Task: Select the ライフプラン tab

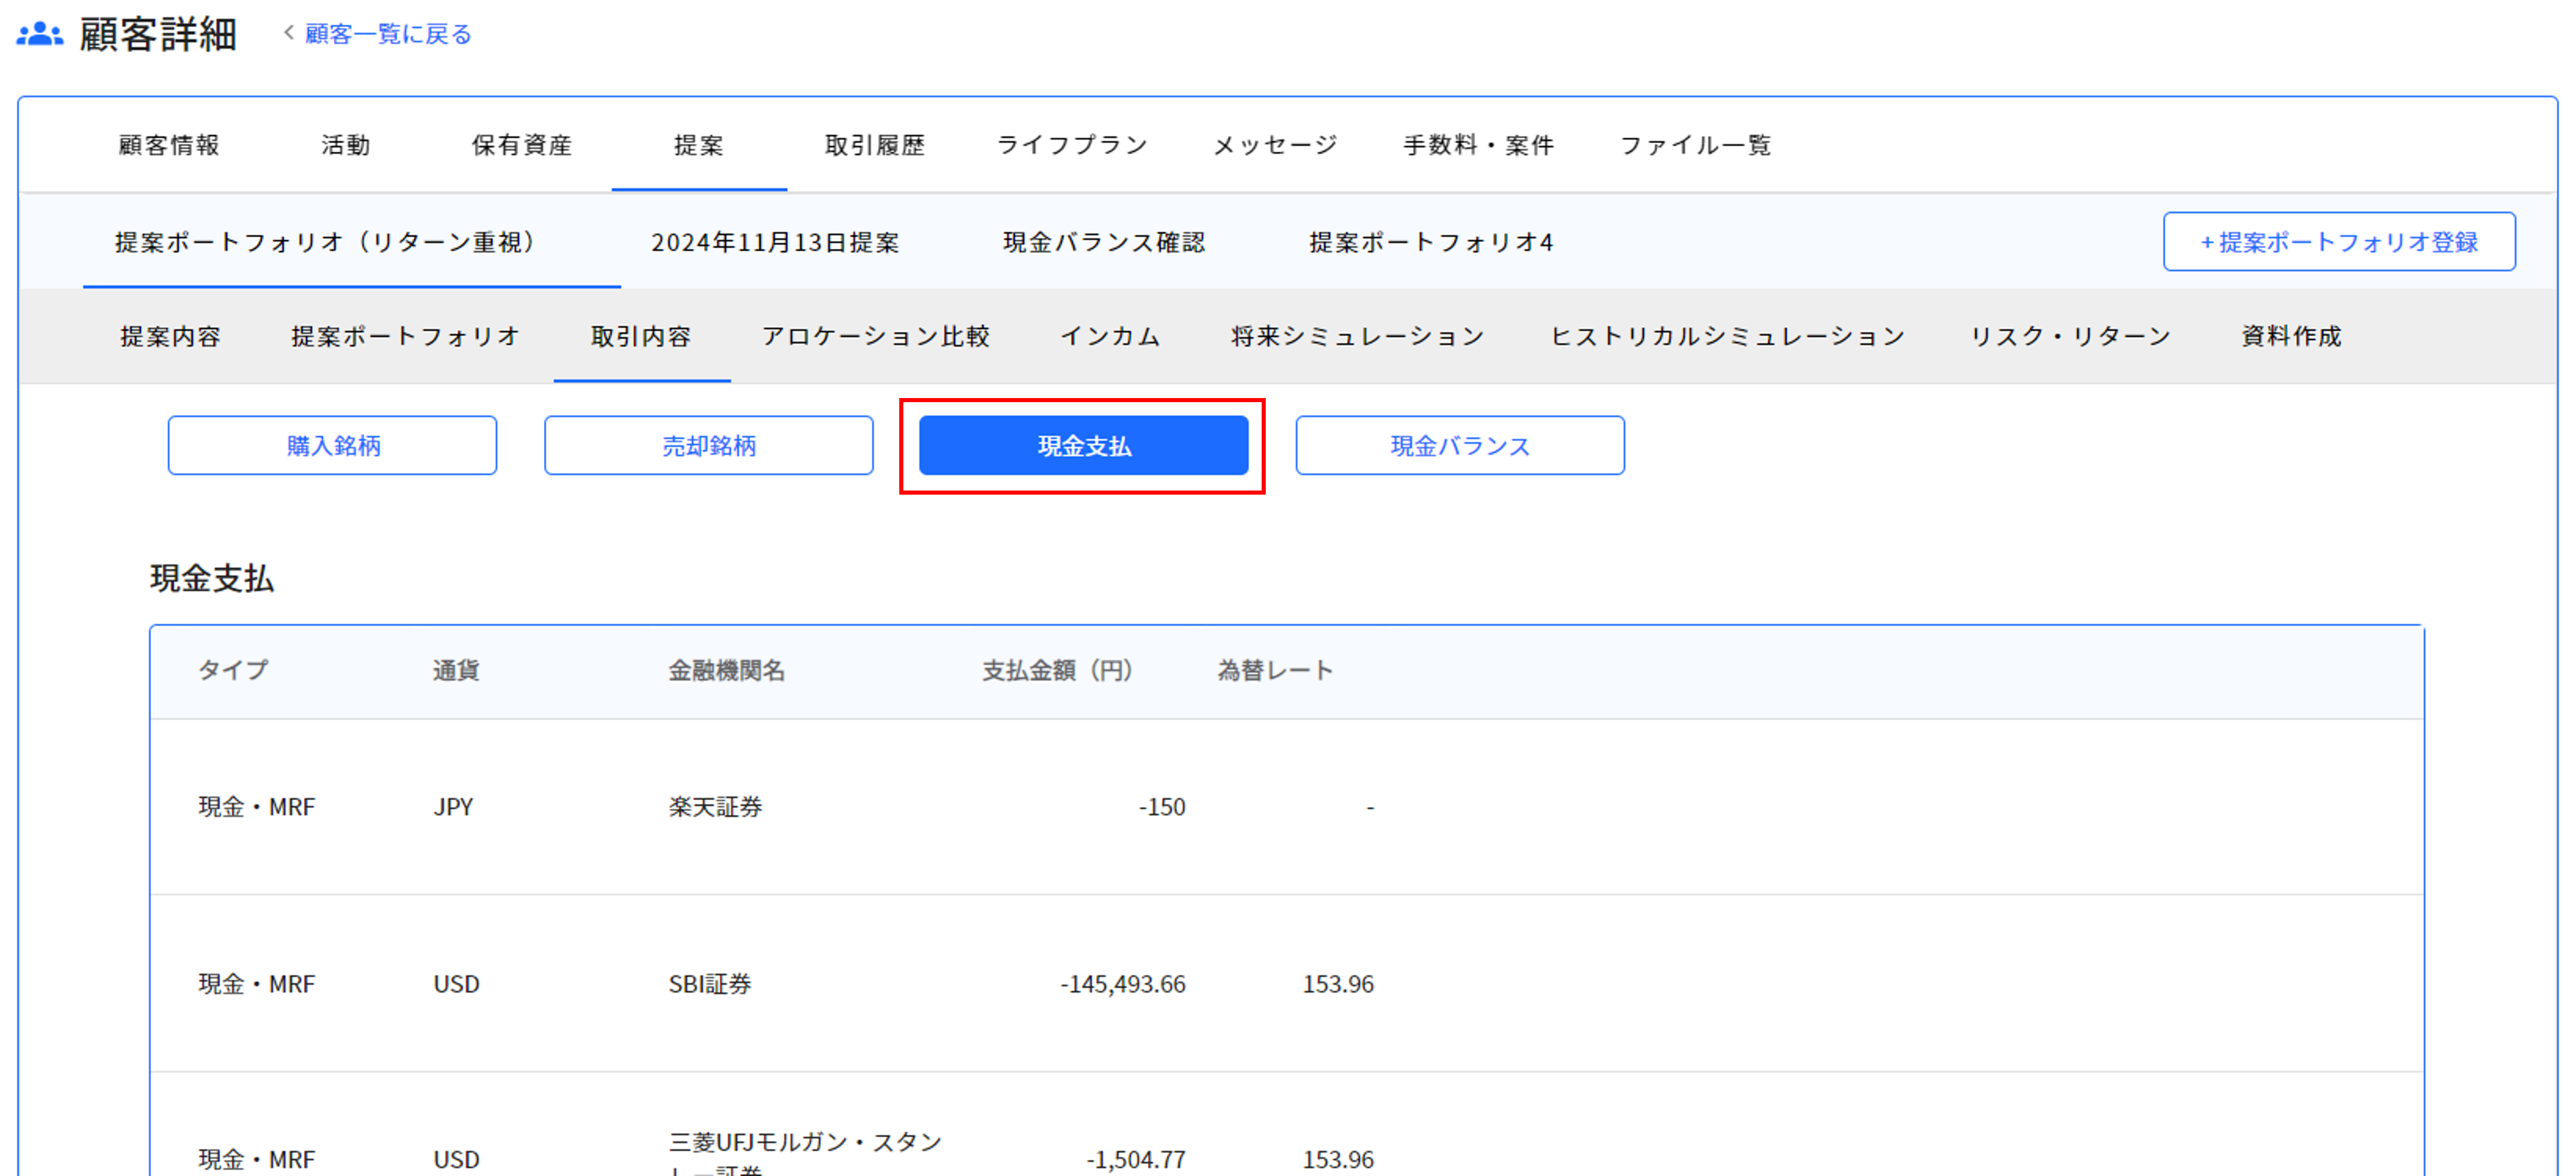Action: (x=1072, y=145)
